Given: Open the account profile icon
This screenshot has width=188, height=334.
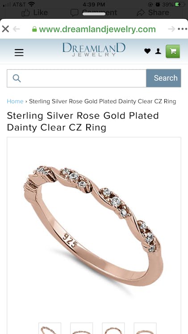Looking at the screenshot, I should pos(158,51).
